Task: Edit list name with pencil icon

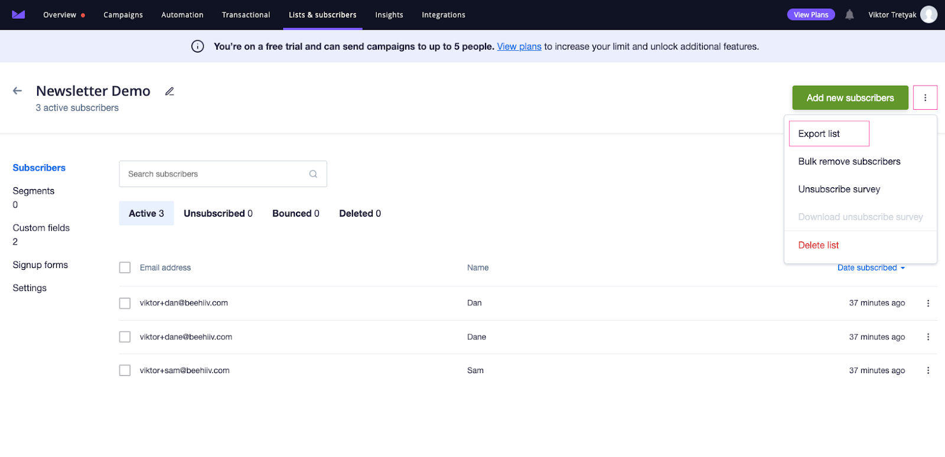Action: pyautogui.click(x=170, y=92)
